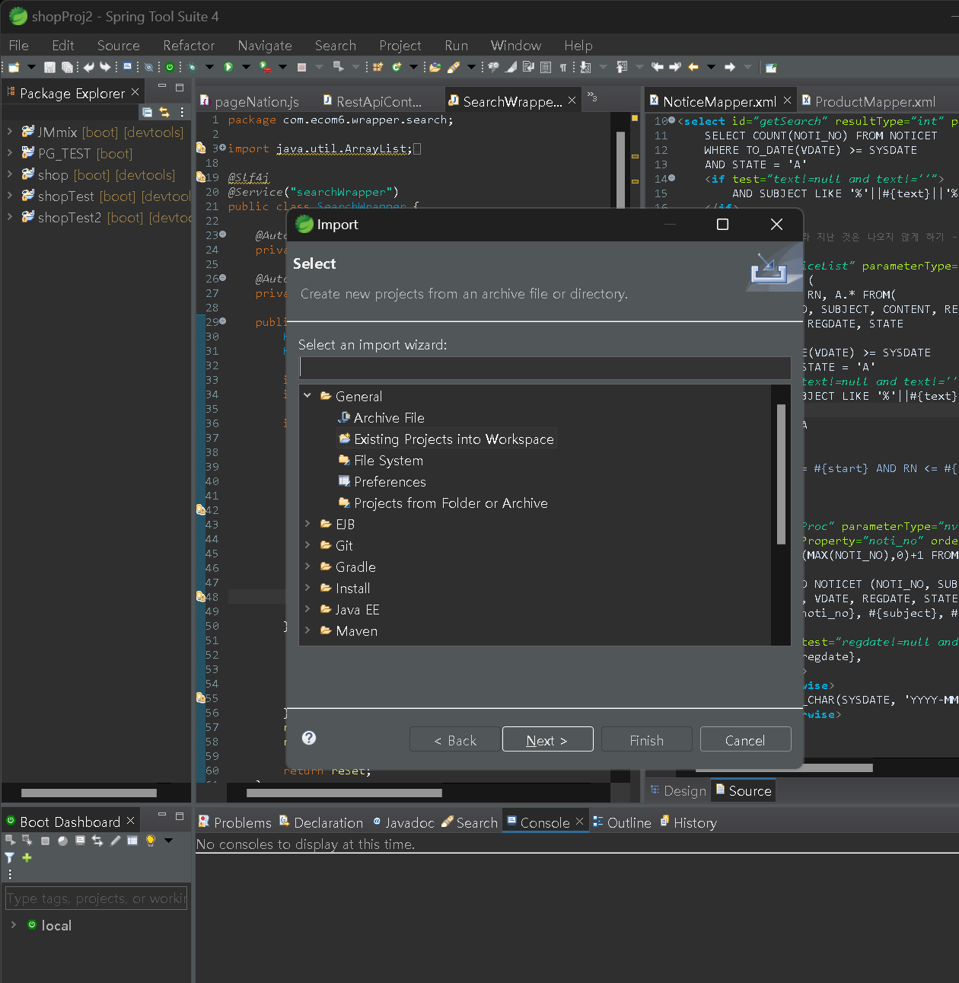Click the Debug bug icon in the toolbar
Image resolution: width=959 pixels, height=983 pixels.
click(x=192, y=68)
